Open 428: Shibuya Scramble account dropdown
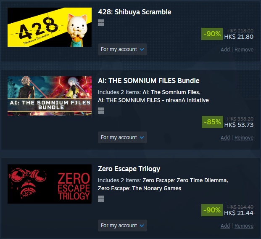The image size is (261, 239). coord(122,49)
